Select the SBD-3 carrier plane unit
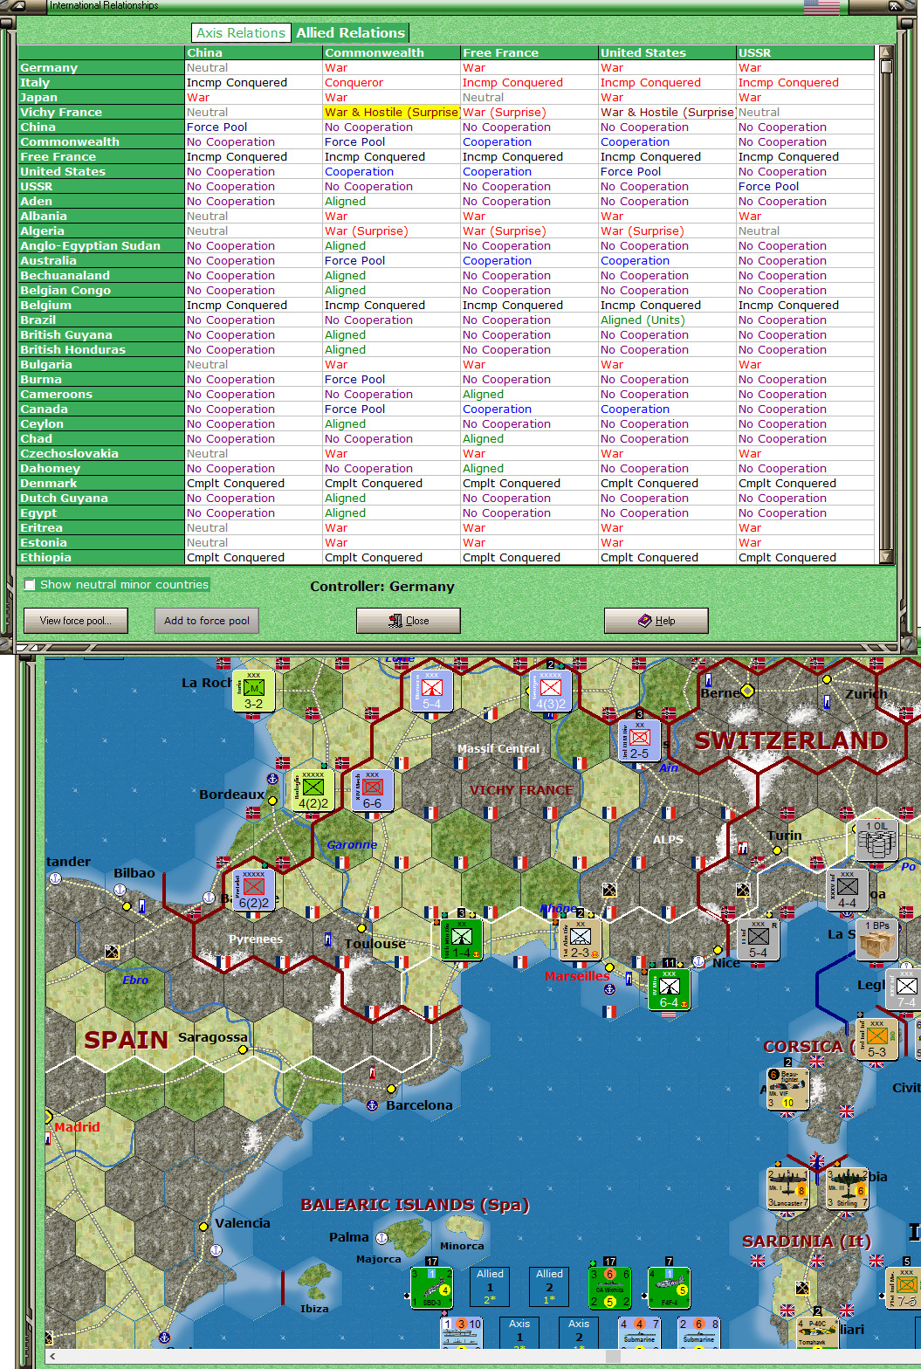 coord(431,1289)
